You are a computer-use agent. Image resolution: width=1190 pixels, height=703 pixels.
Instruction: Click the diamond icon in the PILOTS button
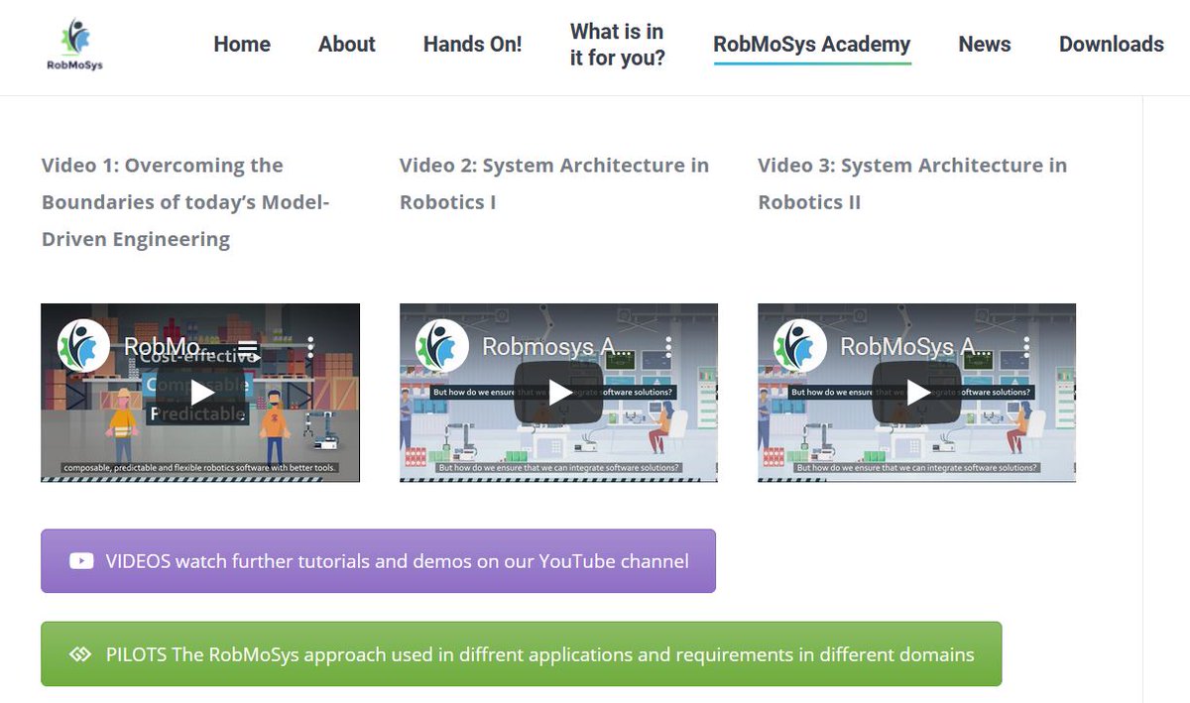pyautogui.click(x=80, y=654)
